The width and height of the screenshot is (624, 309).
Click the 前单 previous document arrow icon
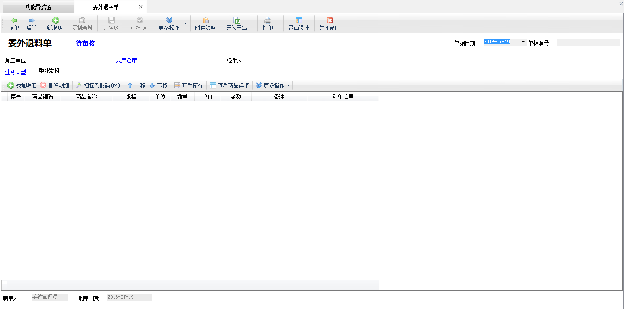pos(14,20)
